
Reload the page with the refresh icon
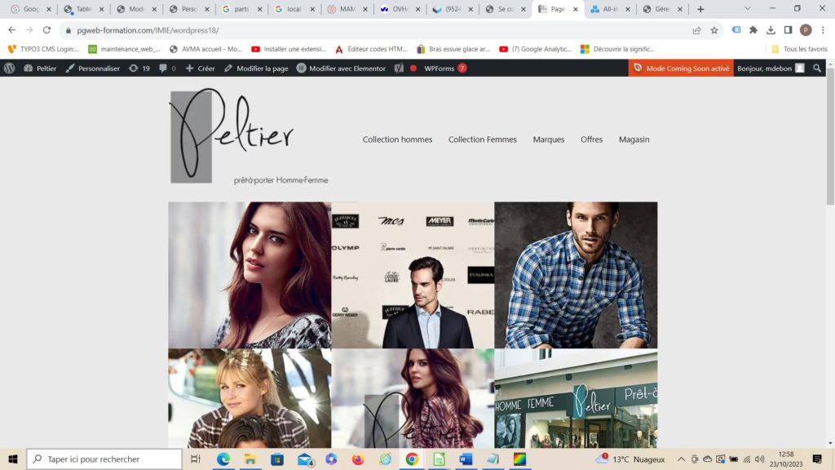pos(46,30)
